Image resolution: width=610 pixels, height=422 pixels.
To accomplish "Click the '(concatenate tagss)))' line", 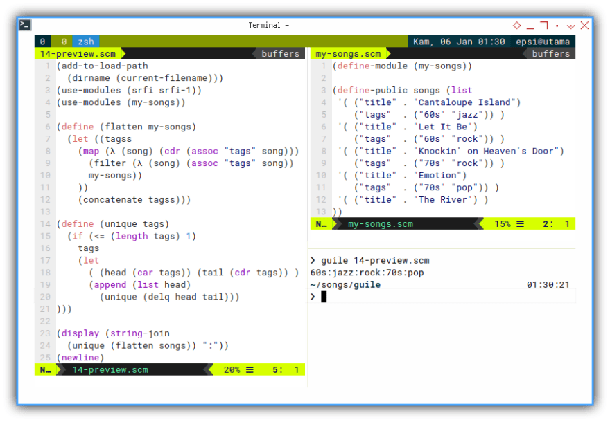I will point(134,200).
